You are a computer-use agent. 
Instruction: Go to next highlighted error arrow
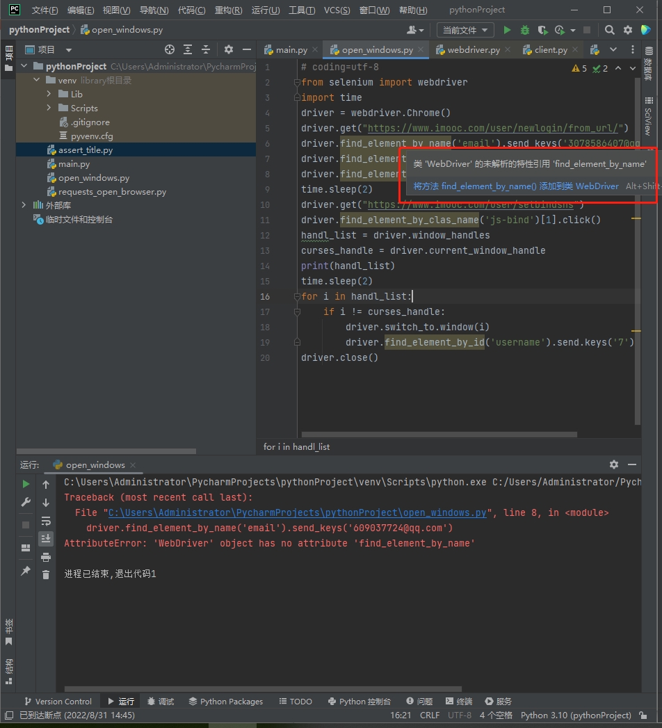(x=632, y=68)
